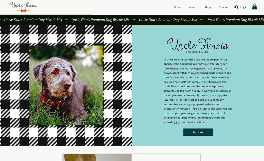Image resolution: width=264 pixels, height=161 pixels.
Task: Click the Log In link
Action: (244, 8)
